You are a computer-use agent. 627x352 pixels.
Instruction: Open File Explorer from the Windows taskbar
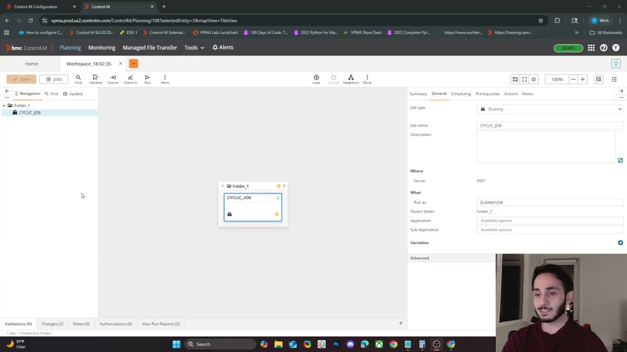point(278,344)
